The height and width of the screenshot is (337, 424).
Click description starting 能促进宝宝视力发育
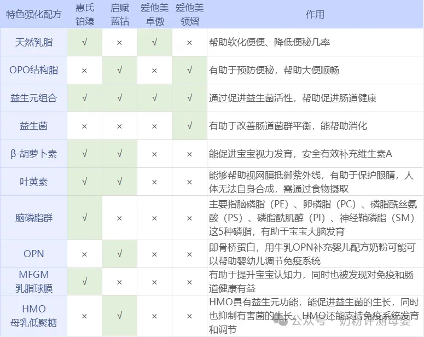tap(300, 154)
